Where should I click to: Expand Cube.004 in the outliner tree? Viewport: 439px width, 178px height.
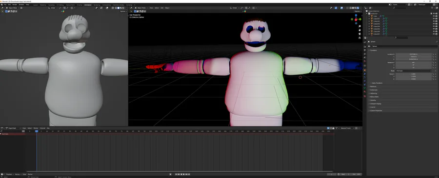(369, 26)
